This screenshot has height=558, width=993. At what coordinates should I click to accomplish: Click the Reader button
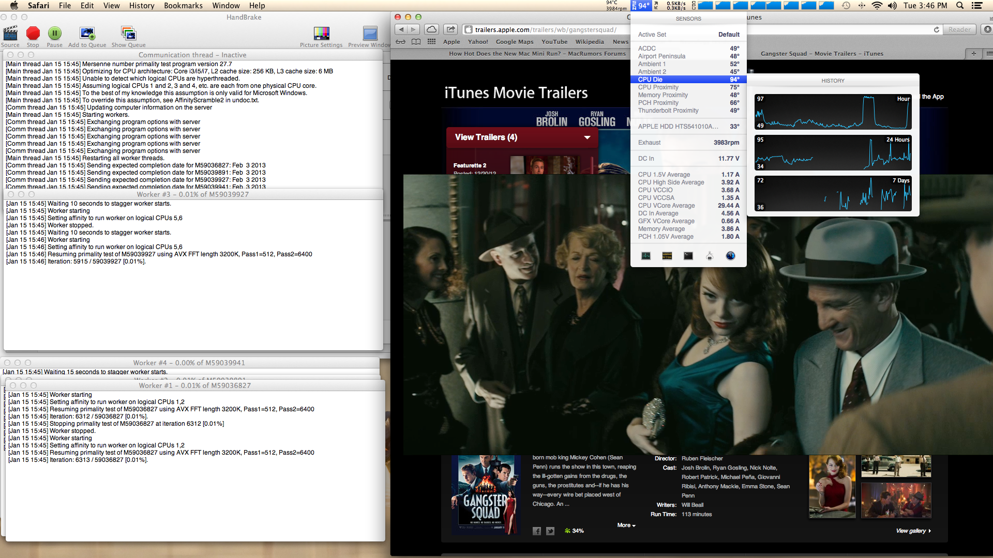[x=959, y=29]
